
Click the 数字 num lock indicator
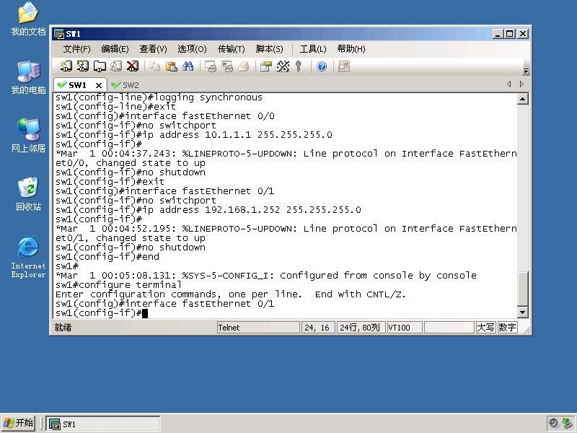507,328
